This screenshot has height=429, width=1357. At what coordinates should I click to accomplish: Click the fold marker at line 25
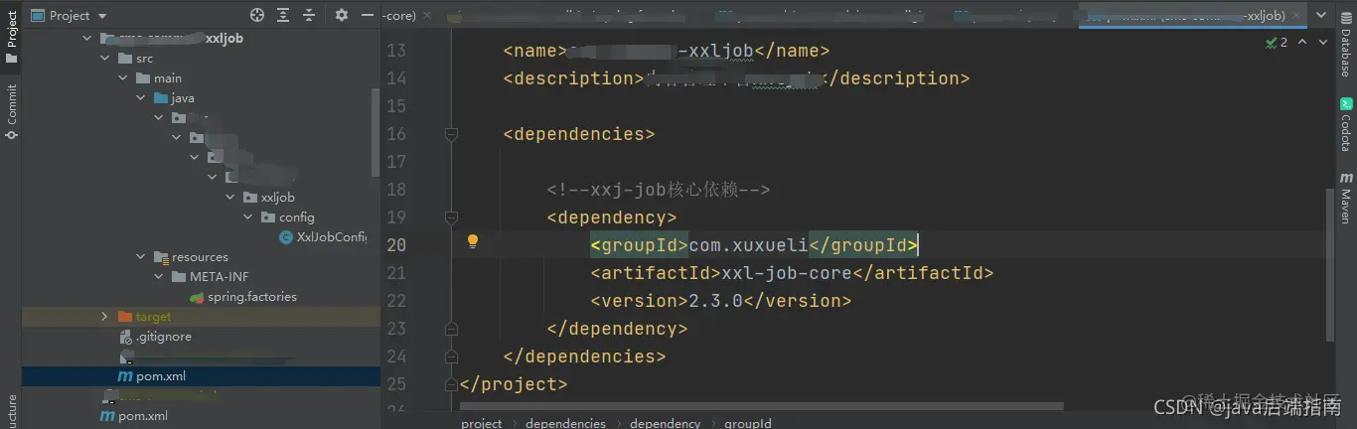pos(451,384)
